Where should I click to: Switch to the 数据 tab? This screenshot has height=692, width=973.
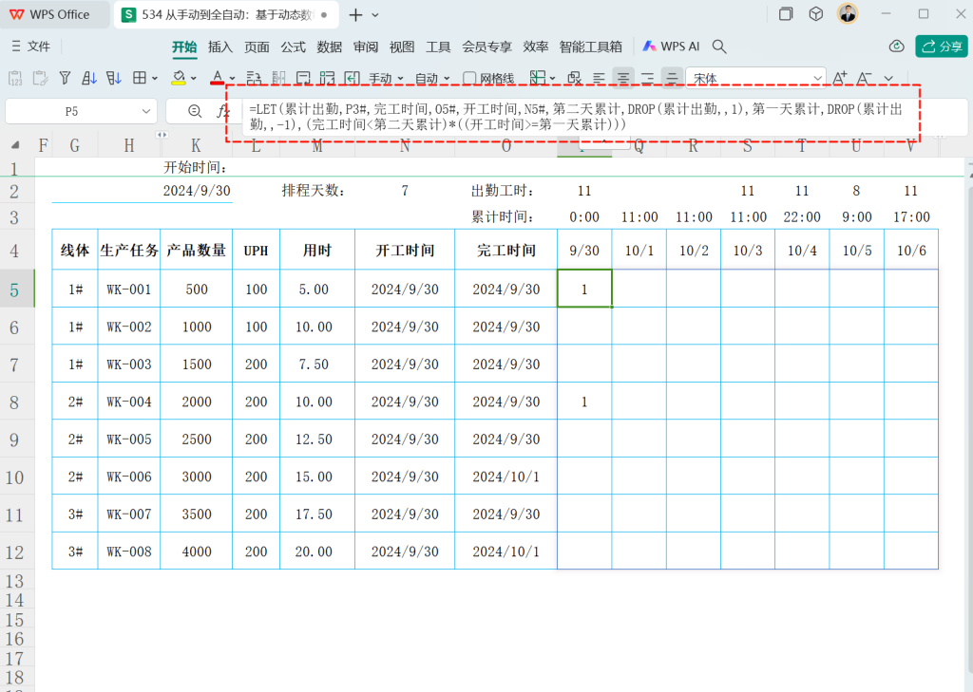[x=329, y=47]
